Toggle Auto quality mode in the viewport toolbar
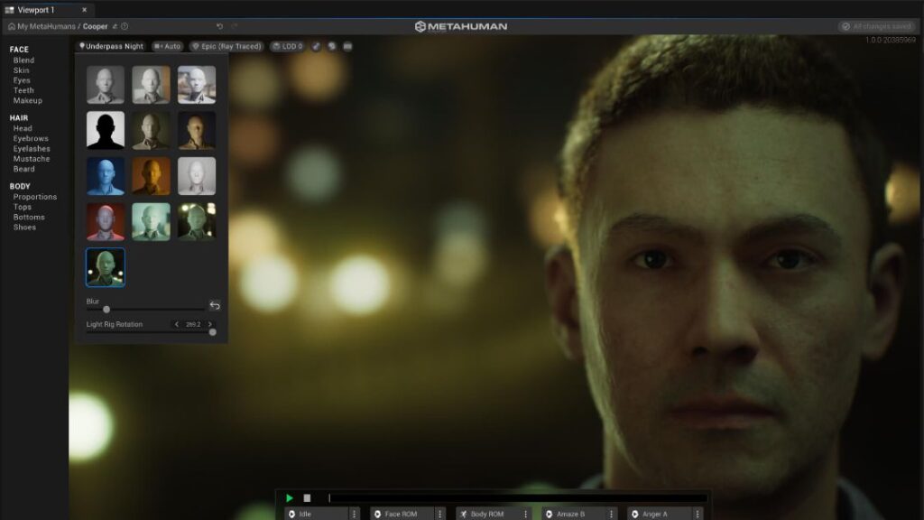 point(167,45)
